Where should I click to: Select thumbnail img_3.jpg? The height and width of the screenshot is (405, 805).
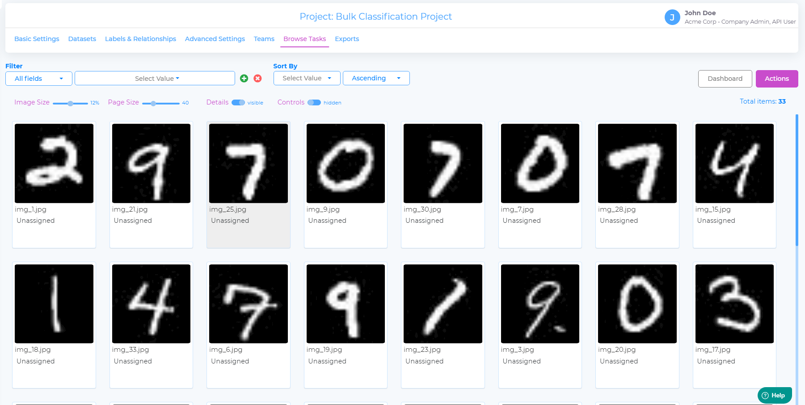[x=540, y=304]
